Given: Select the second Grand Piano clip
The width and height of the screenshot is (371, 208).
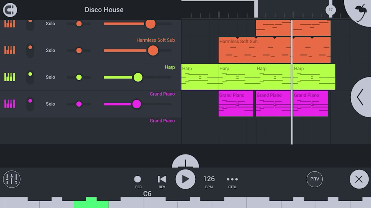Looking at the screenshot, I should click(x=273, y=104).
